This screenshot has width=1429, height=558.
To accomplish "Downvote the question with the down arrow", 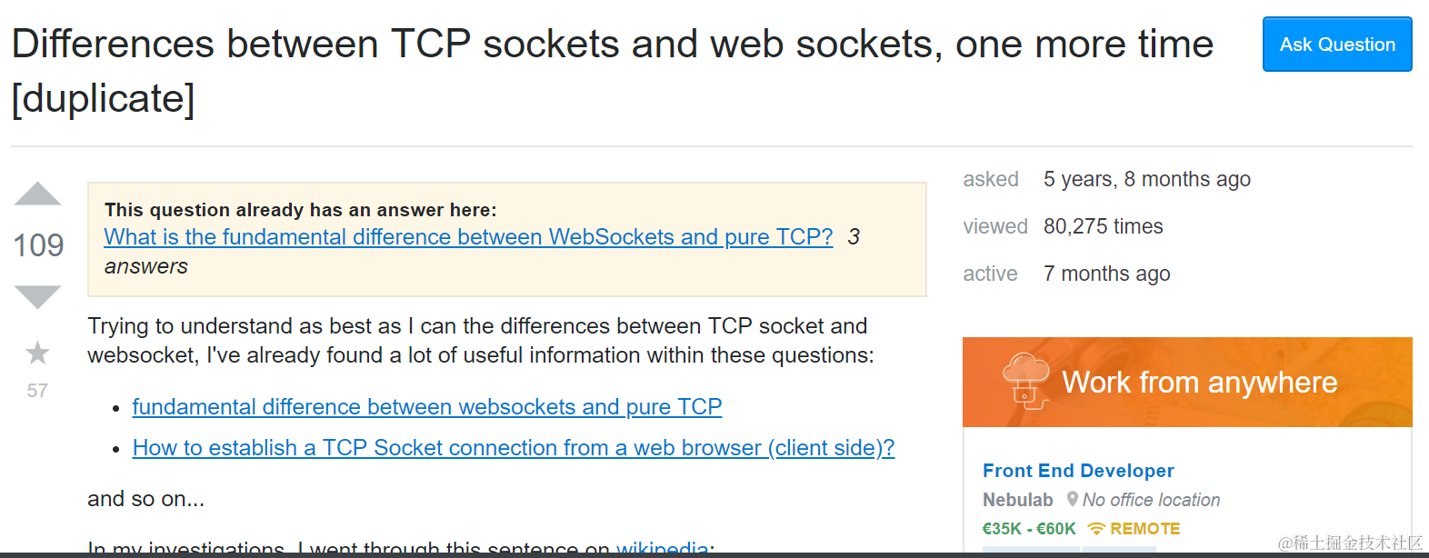I will tap(38, 296).
